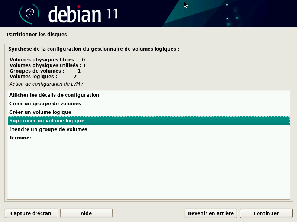Click the debian 11 banner text
The image size is (297, 222).
click(x=83, y=14)
